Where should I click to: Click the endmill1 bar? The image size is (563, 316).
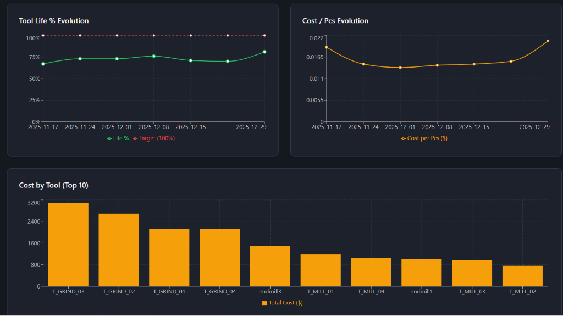(422, 273)
